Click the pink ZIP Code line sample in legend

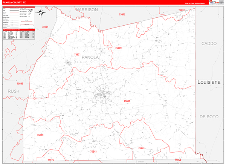pos(14,12)
